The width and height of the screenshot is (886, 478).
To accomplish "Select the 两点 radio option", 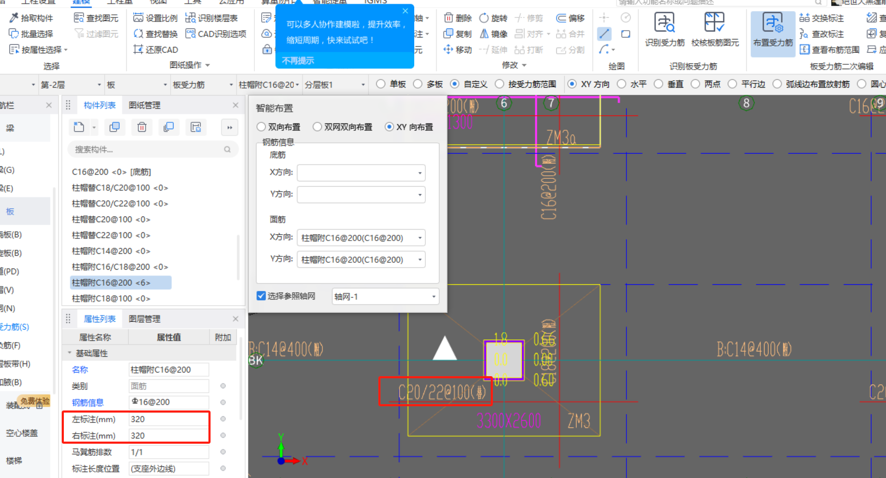I will pyautogui.click(x=706, y=84).
